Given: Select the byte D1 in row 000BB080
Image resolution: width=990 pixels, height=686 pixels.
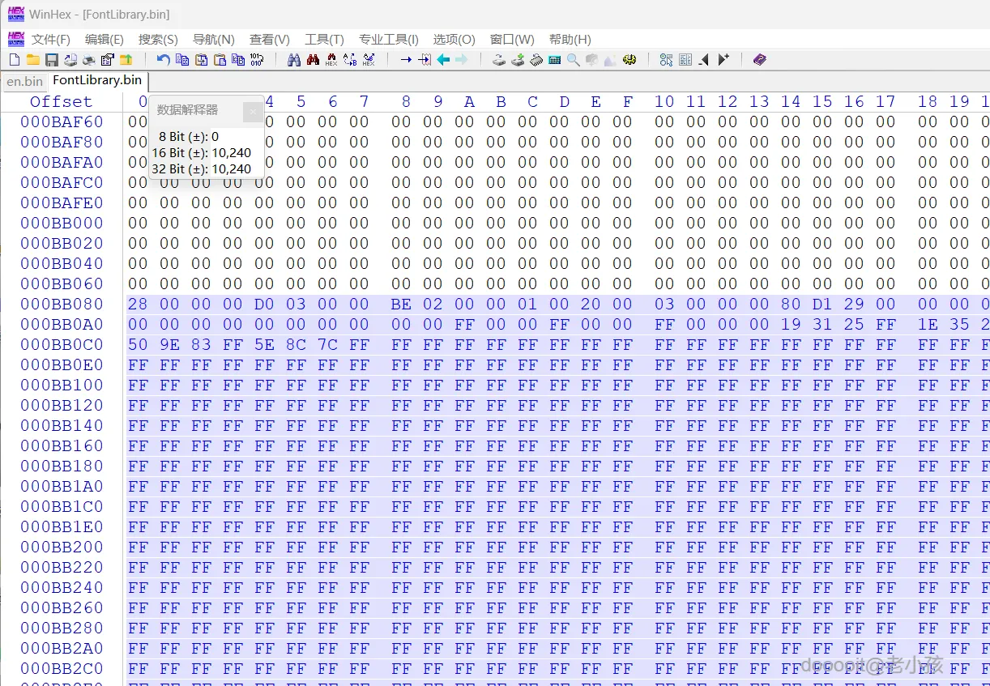Looking at the screenshot, I should click(x=822, y=304).
